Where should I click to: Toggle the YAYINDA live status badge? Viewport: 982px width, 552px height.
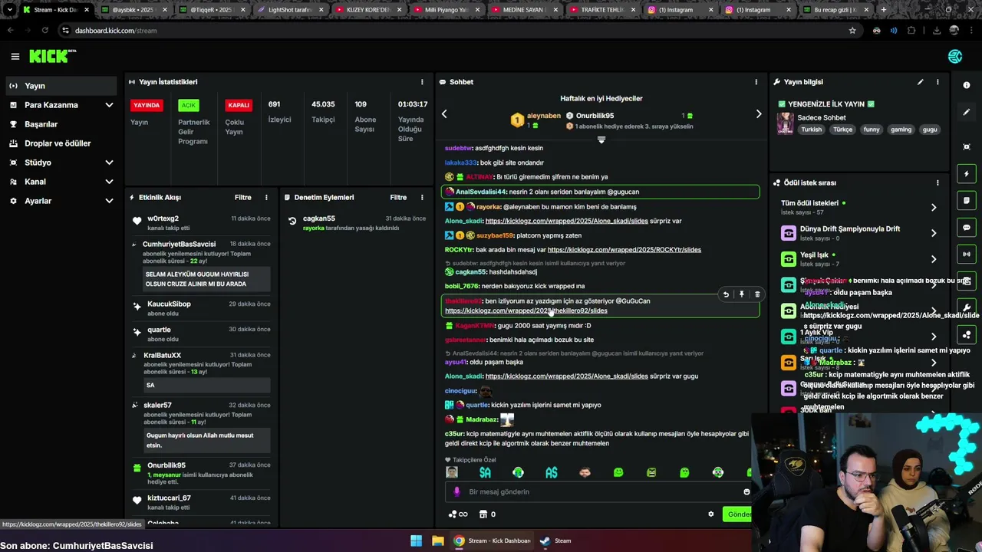click(x=147, y=105)
